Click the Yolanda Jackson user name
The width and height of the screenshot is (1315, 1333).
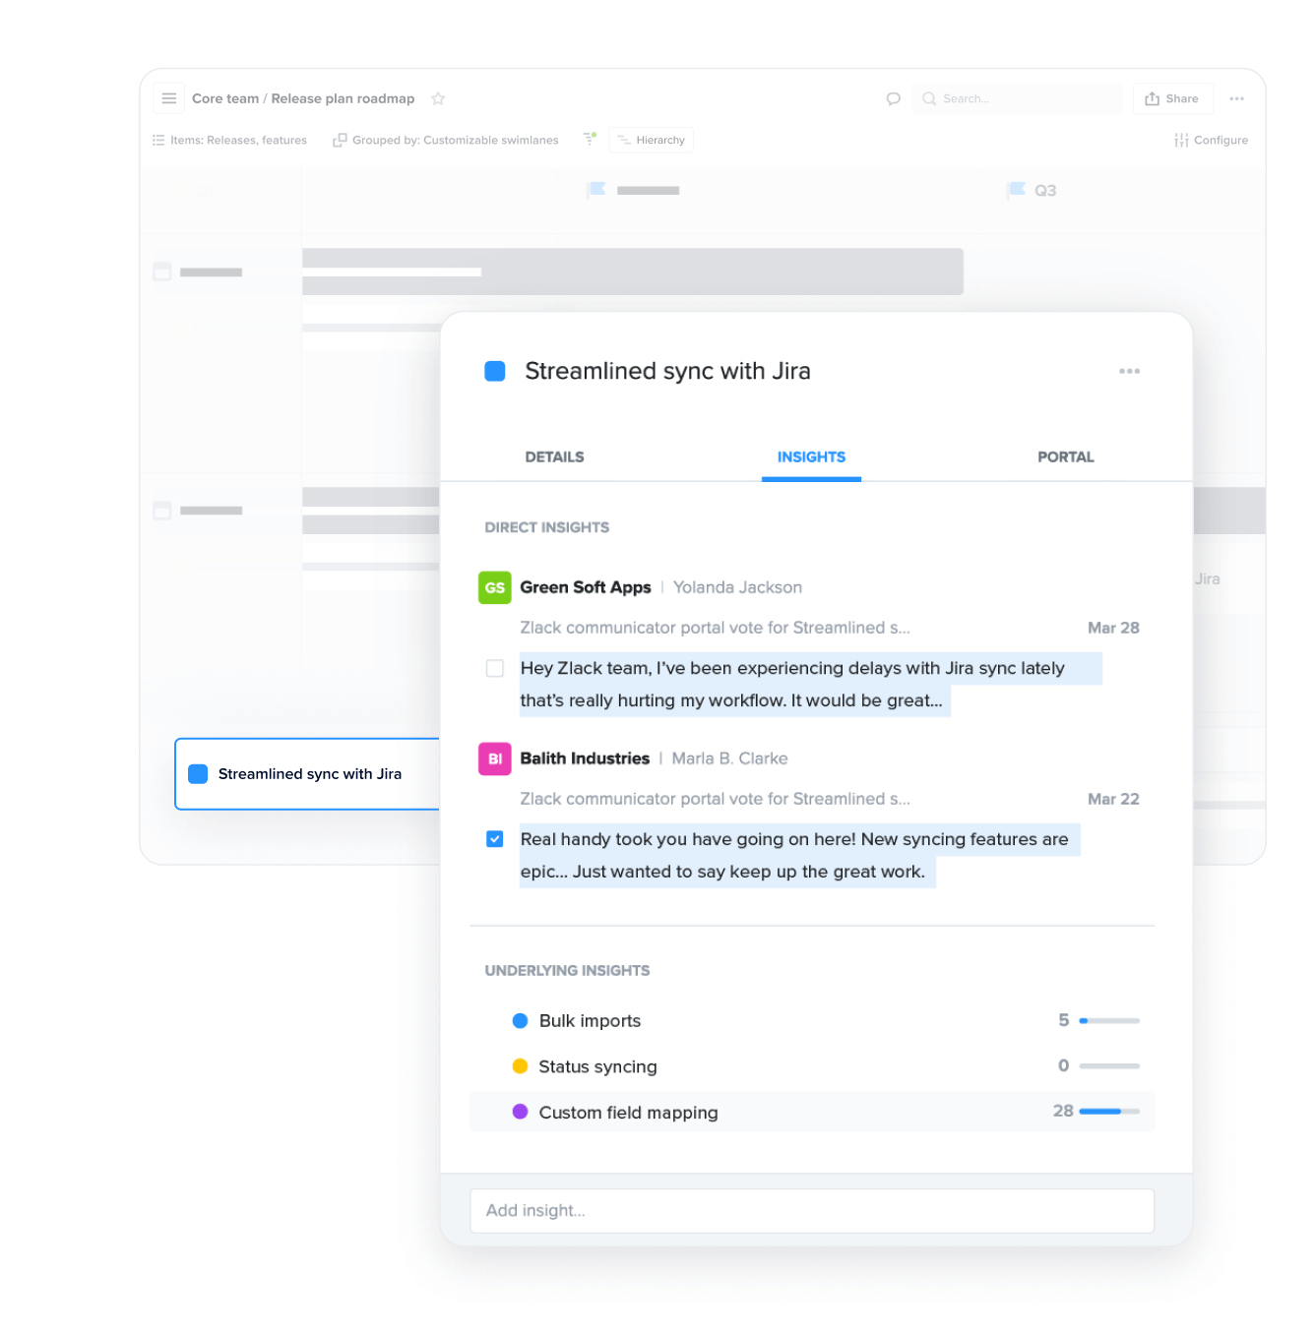coord(737,587)
